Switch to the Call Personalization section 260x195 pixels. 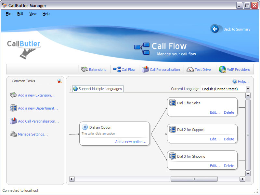[161, 69]
